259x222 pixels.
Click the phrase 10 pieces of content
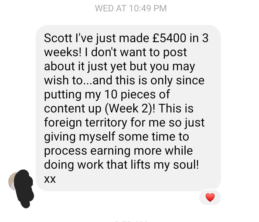click(x=107, y=101)
